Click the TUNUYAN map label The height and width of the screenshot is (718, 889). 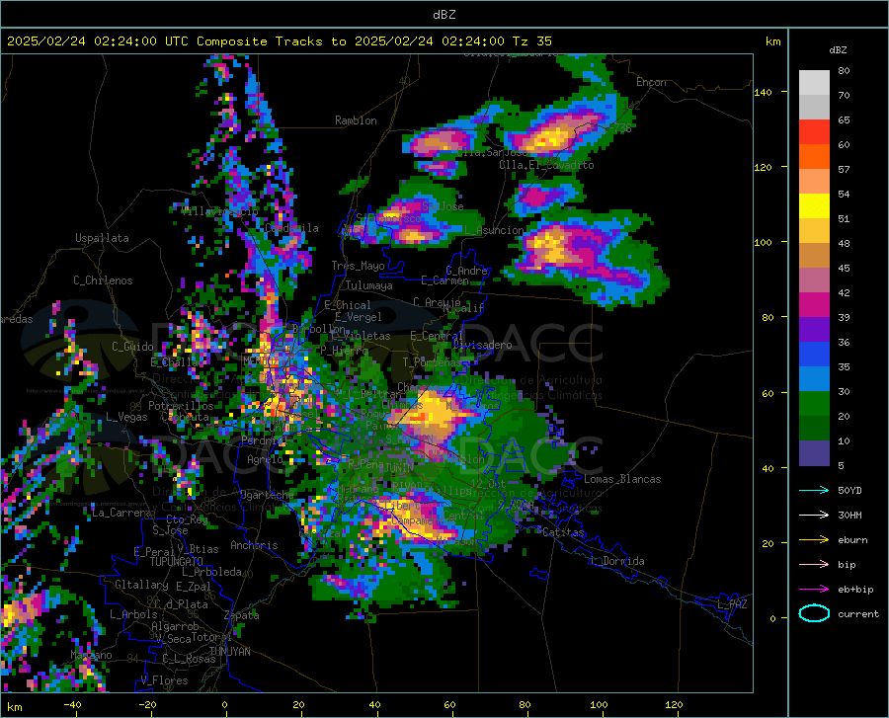tap(229, 652)
